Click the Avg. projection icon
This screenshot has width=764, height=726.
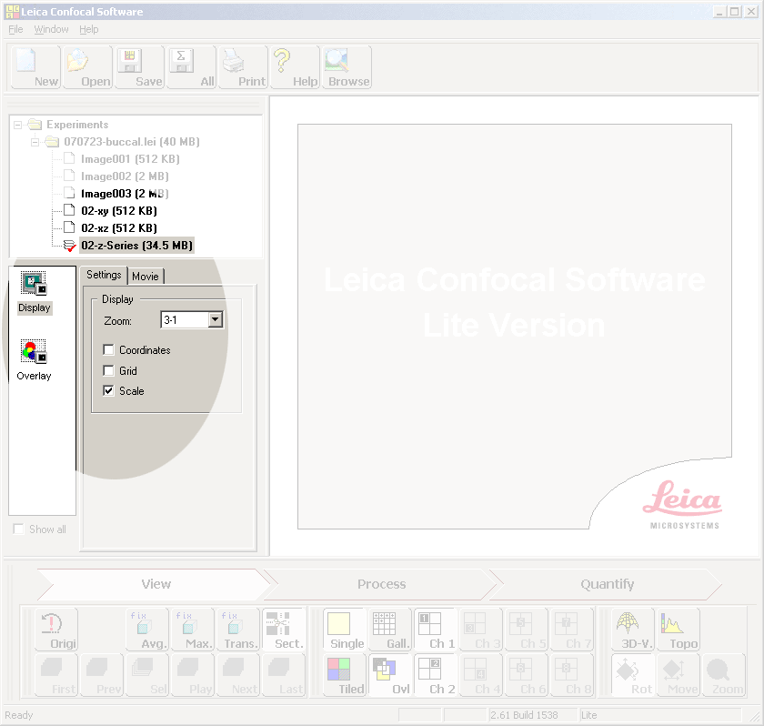point(146,629)
